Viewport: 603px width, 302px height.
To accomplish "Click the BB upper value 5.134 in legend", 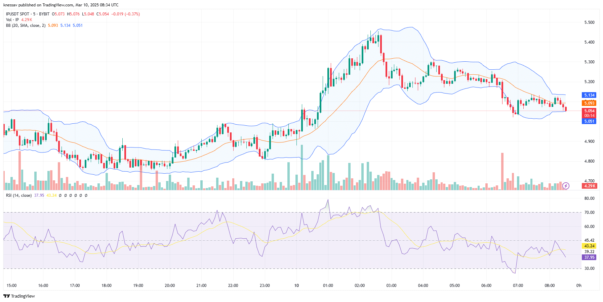I will [65, 25].
